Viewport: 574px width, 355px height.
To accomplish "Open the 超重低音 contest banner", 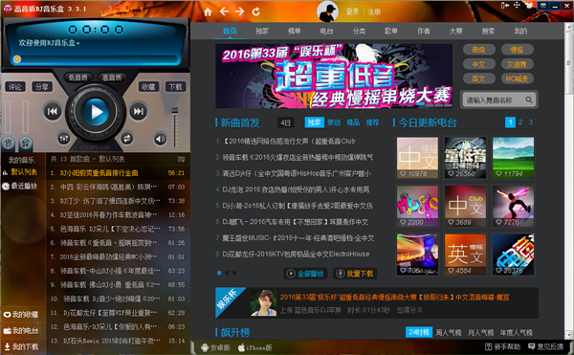I will [x=334, y=77].
